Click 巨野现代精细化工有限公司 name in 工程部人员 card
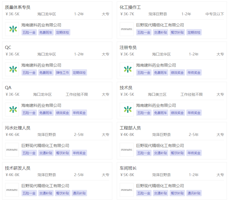The width and height of the screenshot is (228, 201). pos(160,146)
